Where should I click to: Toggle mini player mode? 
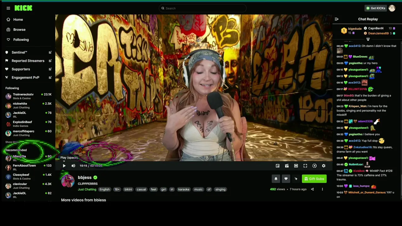point(278,166)
